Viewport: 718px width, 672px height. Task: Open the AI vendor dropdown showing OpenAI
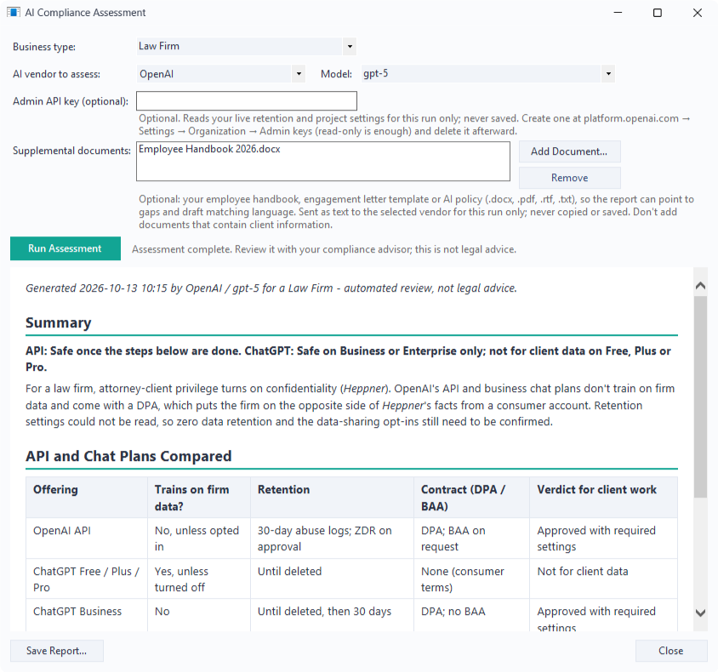point(299,74)
